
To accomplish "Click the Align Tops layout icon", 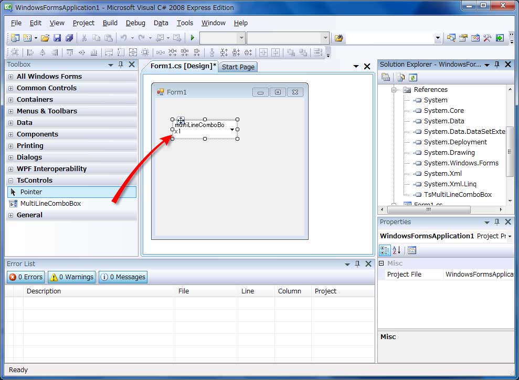I will coord(69,52).
